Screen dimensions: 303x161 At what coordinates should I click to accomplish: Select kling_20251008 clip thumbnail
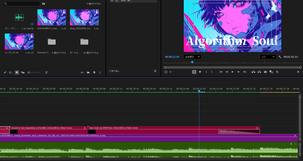pos(84,17)
